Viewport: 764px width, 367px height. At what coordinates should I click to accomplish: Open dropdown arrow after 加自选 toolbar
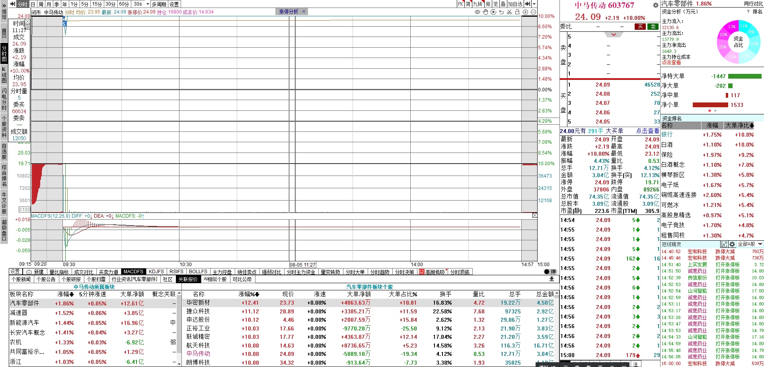click(534, 4)
